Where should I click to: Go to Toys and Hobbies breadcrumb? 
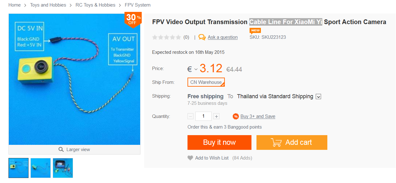click(48, 5)
